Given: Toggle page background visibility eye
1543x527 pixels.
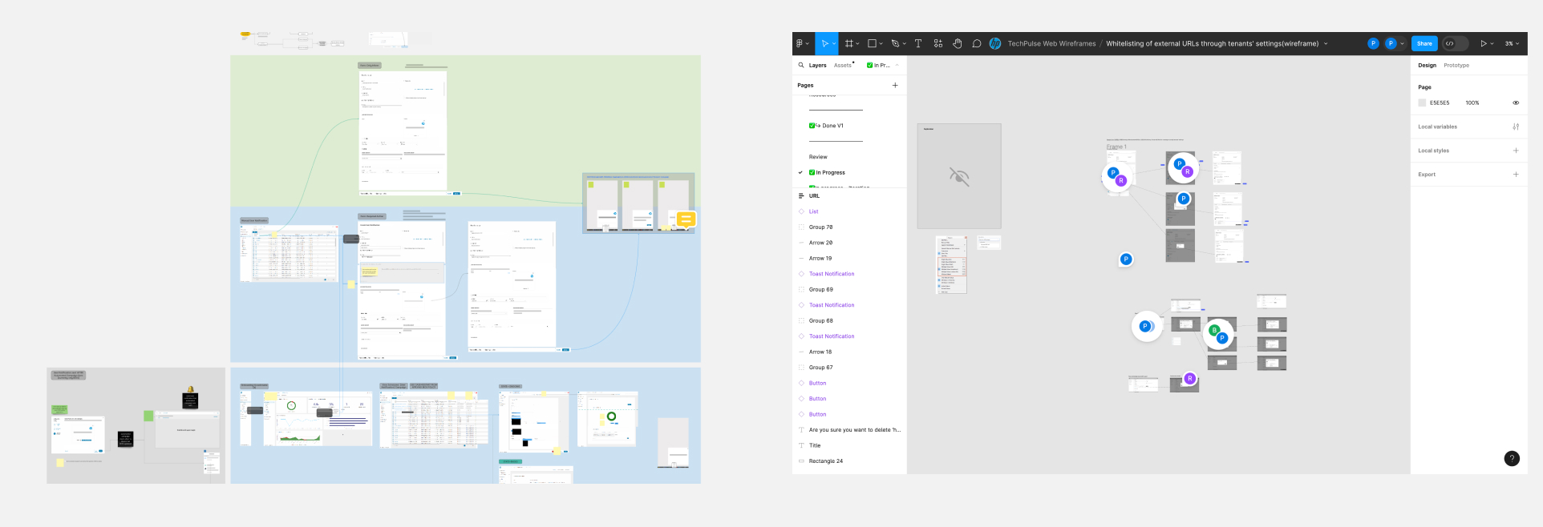Looking at the screenshot, I should (x=1515, y=103).
